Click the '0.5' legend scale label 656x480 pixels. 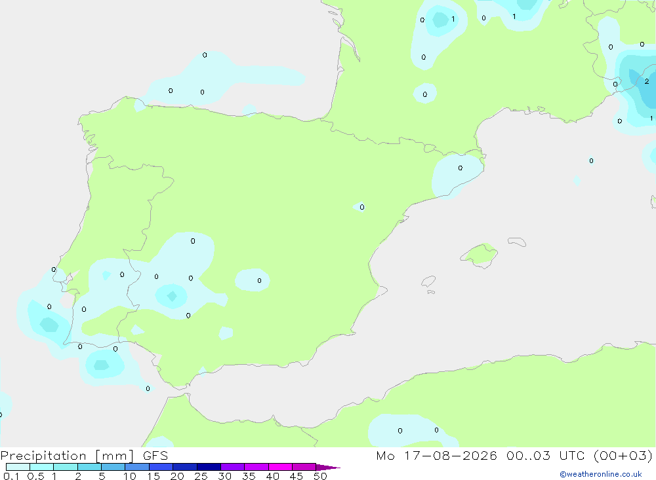tap(36, 476)
